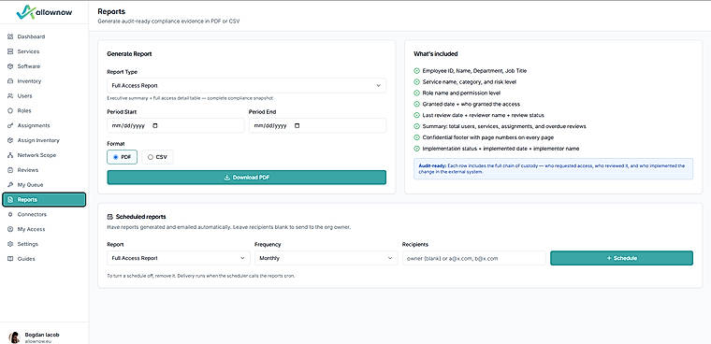
Task: Click the Settings gear icon
Action: tap(10, 244)
